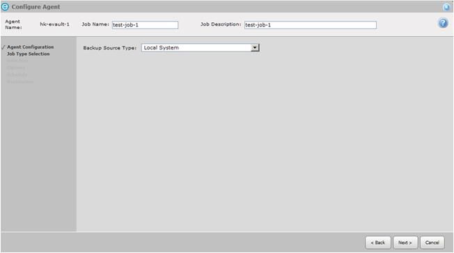
Task: Click the Configure Agent title text
Action: click(36, 7)
